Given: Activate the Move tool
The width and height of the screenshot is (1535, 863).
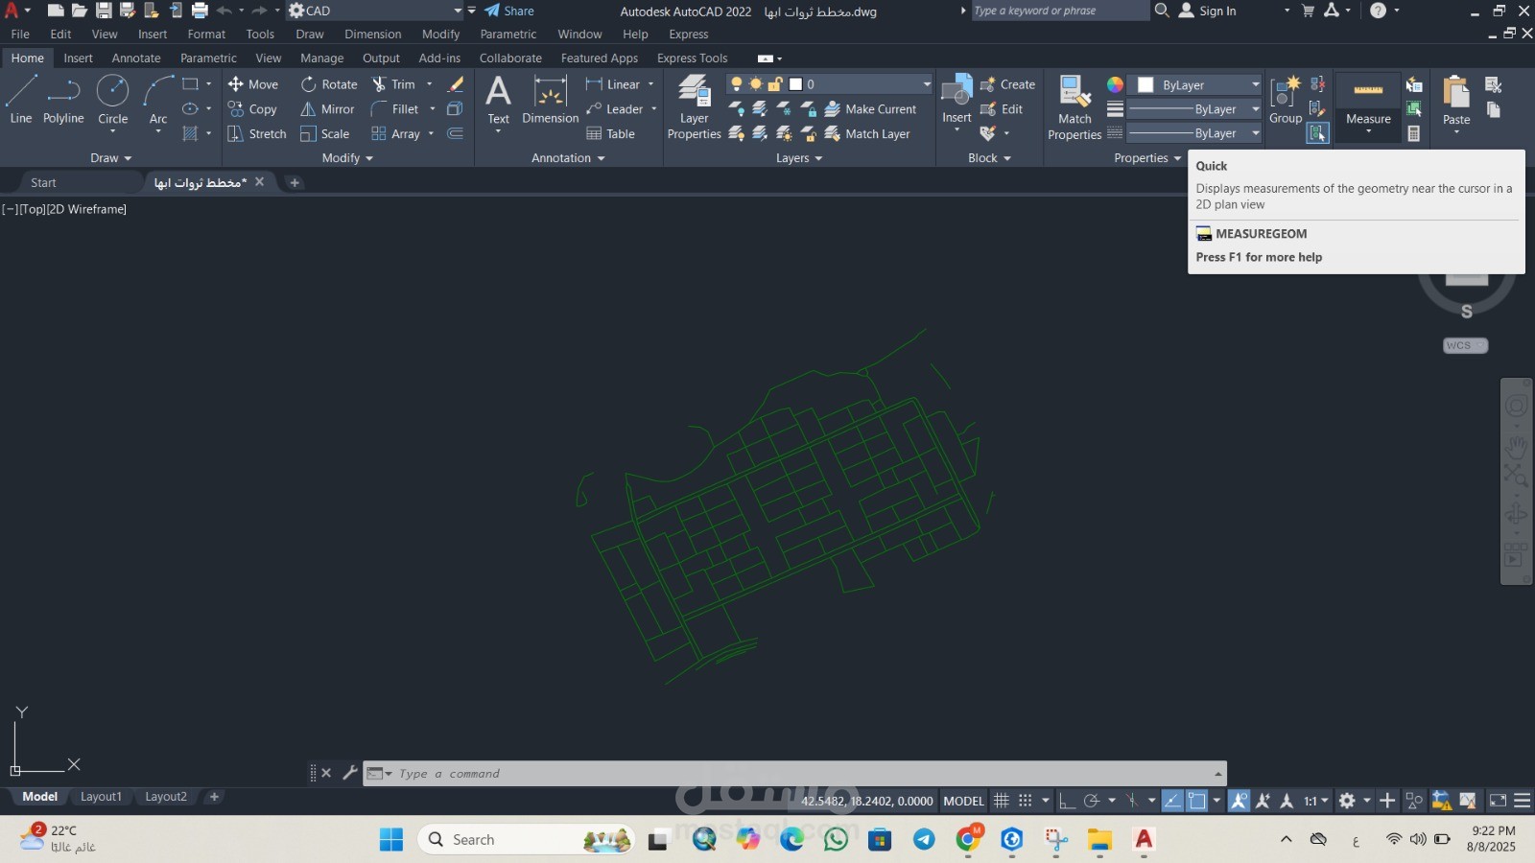Looking at the screenshot, I should click(253, 84).
